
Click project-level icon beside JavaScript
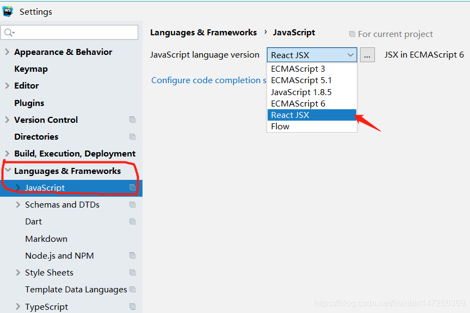pyautogui.click(x=133, y=188)
